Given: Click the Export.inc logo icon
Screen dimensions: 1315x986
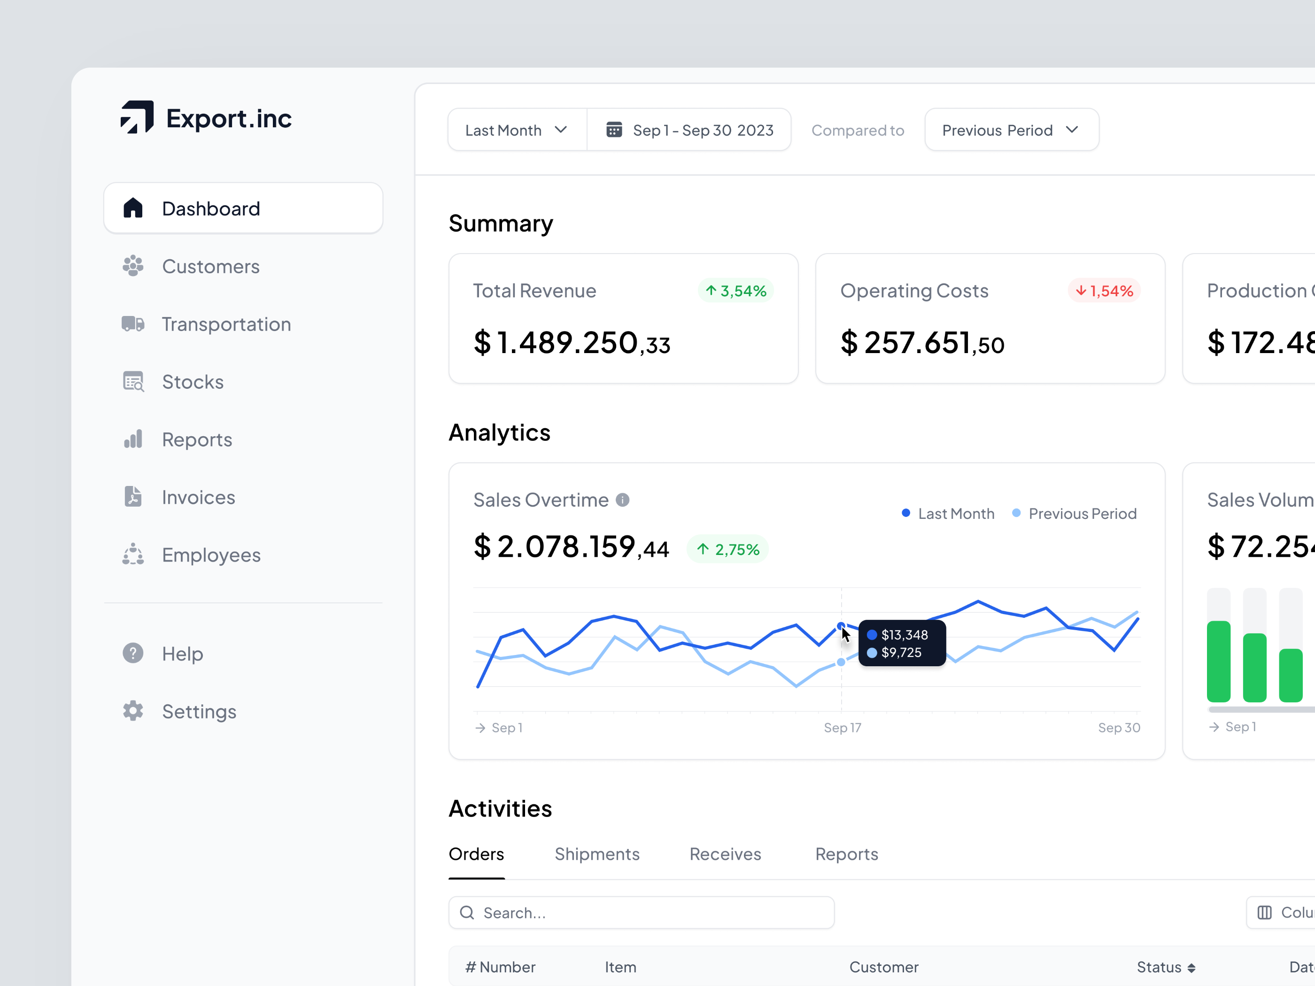Looking at the screenshot, I should pyautogui.click(x=136, y=118).
